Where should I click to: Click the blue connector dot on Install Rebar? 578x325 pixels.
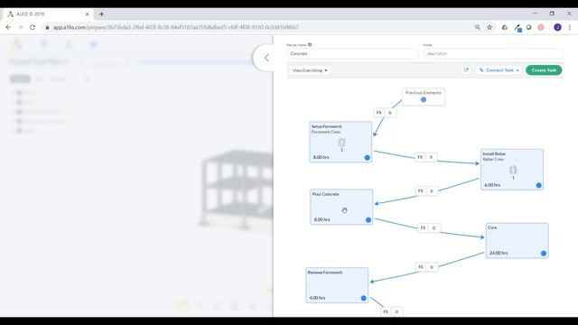point(538,185)
